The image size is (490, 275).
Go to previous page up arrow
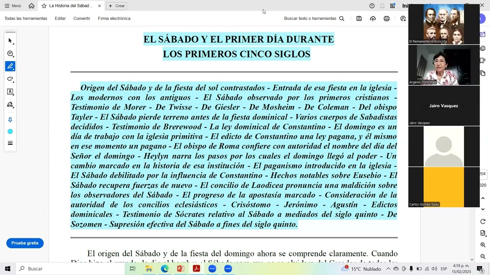pyautogui.click(x=483, y=198)
